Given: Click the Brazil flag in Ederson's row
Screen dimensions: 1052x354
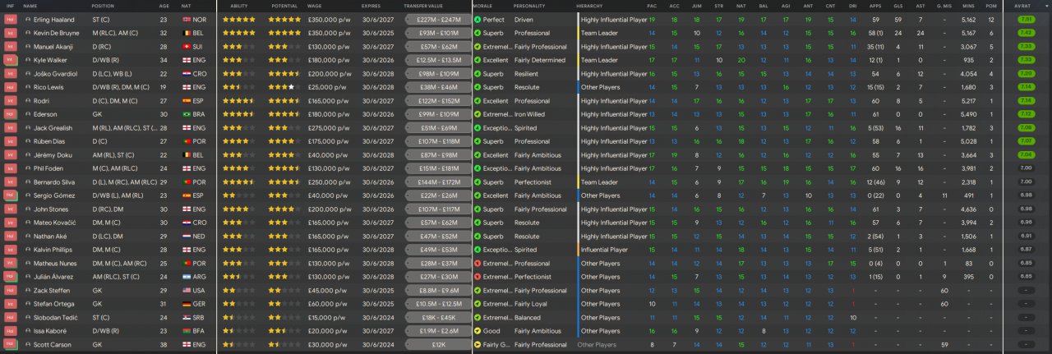Looking at the screenshot, I should 186,114.
